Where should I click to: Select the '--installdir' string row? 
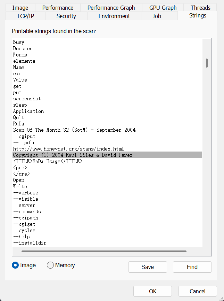point(107,243)
